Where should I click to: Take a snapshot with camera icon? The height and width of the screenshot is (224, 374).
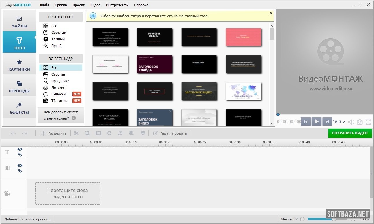click(360, 122)
